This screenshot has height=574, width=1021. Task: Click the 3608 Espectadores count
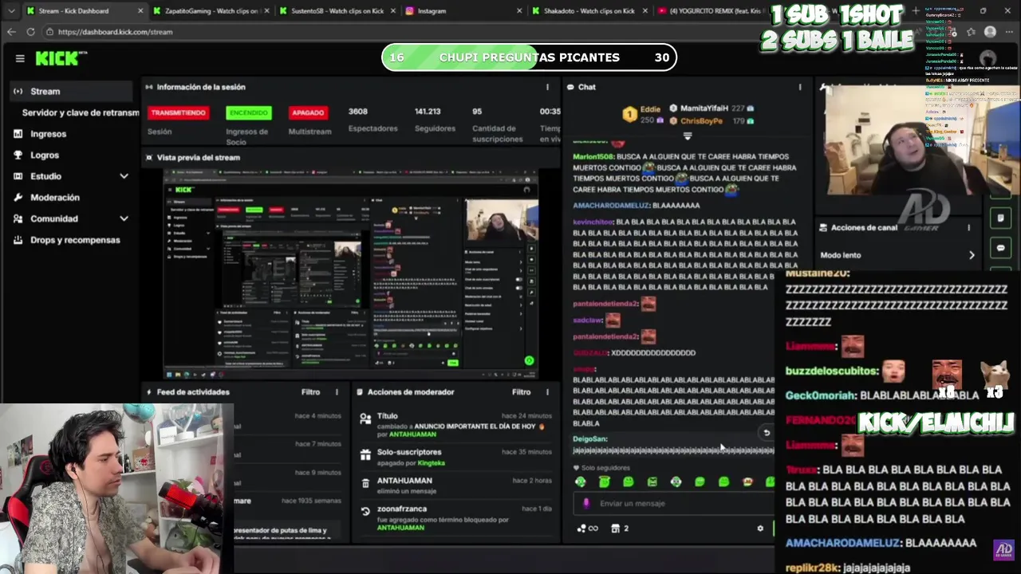click(x=358, y=112)
